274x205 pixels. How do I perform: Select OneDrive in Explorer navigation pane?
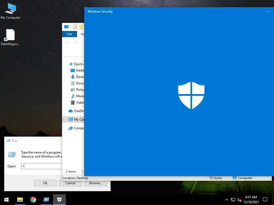coord(76,111)
